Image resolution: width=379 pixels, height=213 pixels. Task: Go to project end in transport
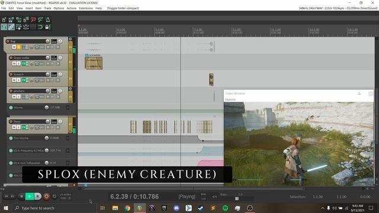pyautogui.click(x=12, y=196)
